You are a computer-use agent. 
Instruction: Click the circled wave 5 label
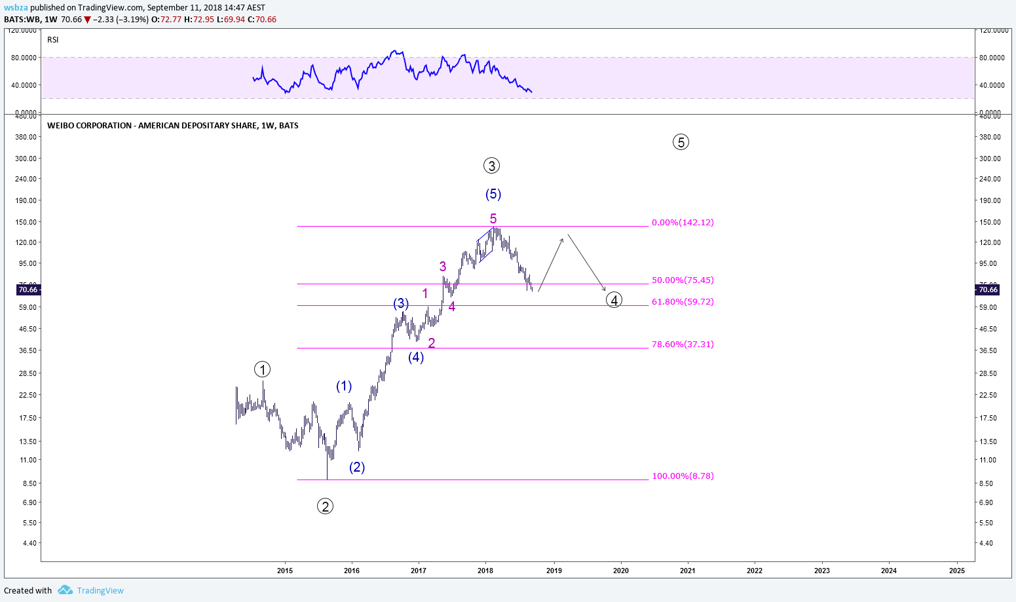click(681, 142)
